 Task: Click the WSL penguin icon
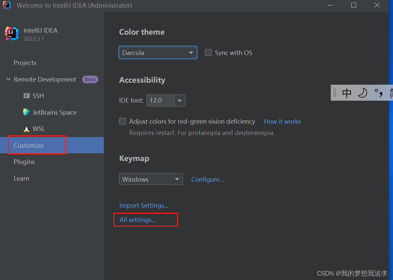pos(27,129)
